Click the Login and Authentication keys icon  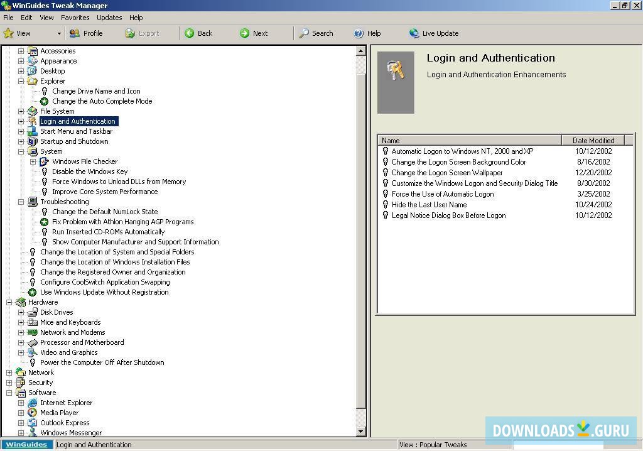tap(33, 121)
